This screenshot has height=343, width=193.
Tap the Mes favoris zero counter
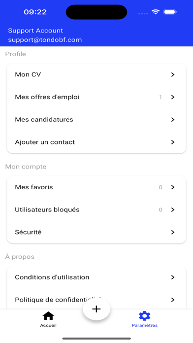click(161, 187)
